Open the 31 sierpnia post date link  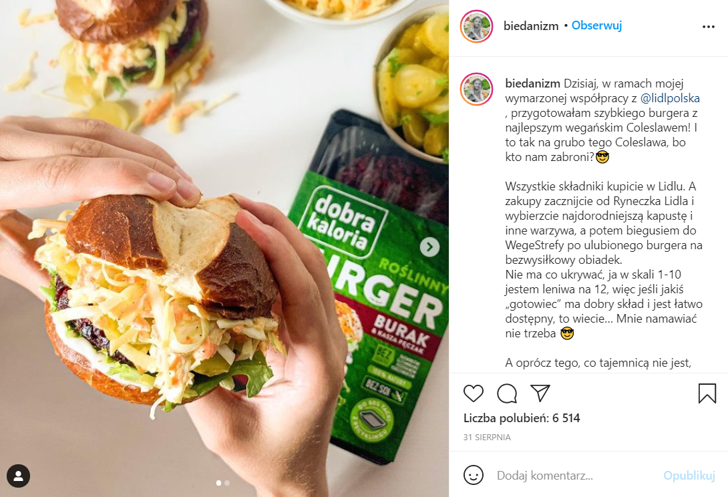pyautogui.click(x=487, y=437)
